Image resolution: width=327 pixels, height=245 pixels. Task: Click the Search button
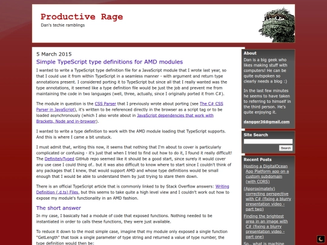(286, 148)
